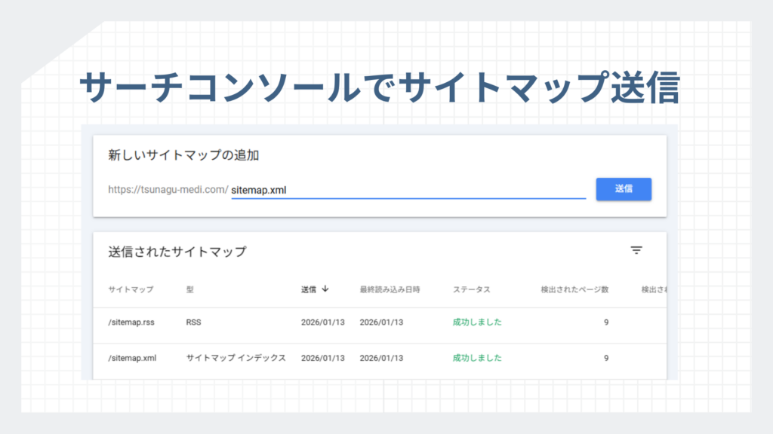Focus the sitemap.xml URL input field
The height and width of the screenshot is (434, 773).
(x=408, y=190)
